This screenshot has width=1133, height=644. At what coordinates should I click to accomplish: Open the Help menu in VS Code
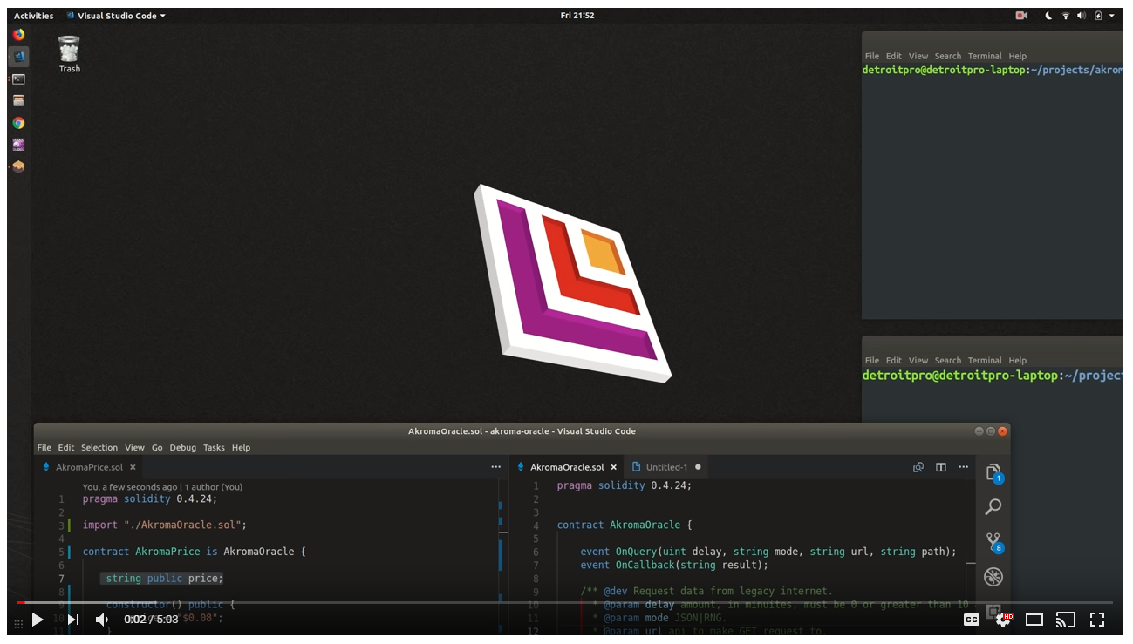click(x=241, y=448)
